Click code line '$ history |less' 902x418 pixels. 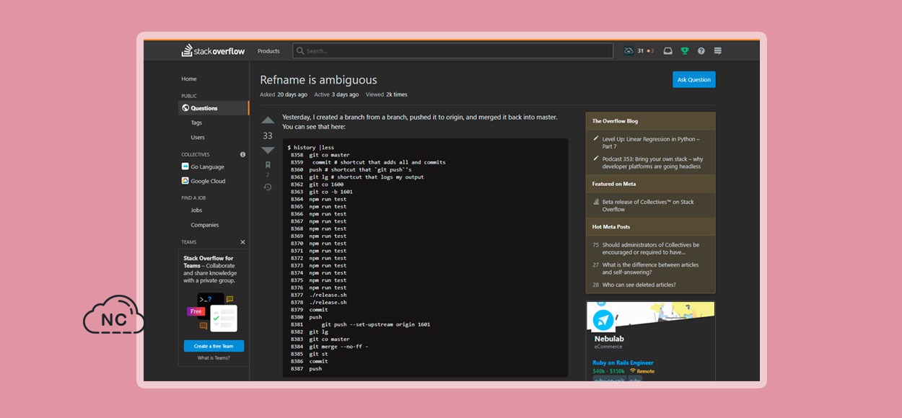click(310, 147)
